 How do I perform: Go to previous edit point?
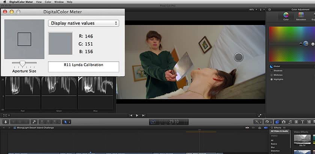point(131,115)
